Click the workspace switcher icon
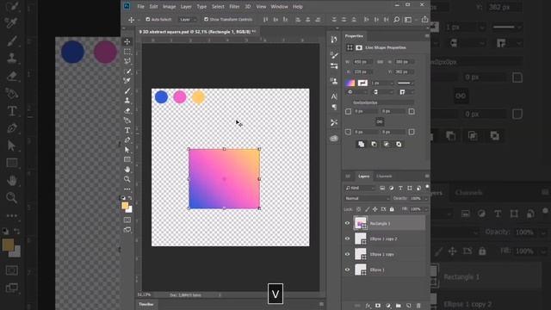Screen dimensions: 551x310 (x=408, y=20)
